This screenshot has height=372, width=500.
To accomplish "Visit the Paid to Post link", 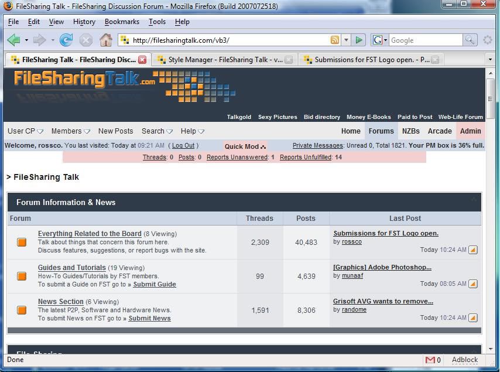I will [x=415, y=117].
